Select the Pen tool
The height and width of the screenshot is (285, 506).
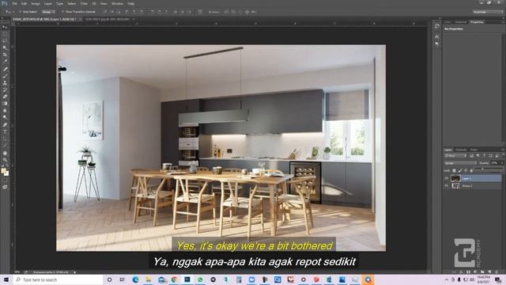5,125
